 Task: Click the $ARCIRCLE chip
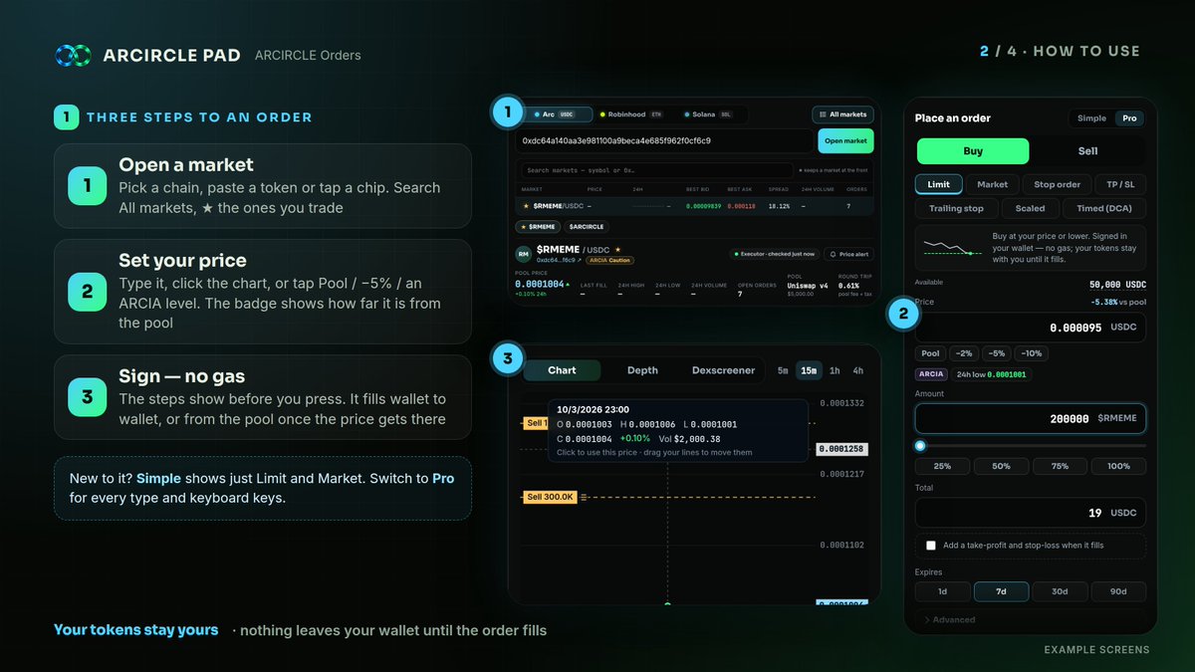click(x=585, y=227)
